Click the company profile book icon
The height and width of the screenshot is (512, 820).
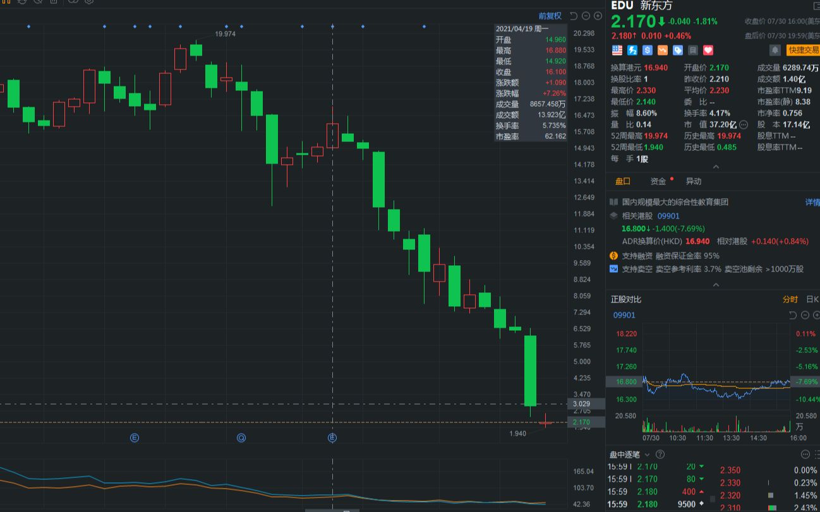tap(613, 203)
